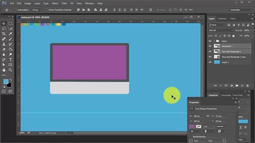Screen dimensions: 255x143
Task: Switch to the Channels tab
Action: (222, 19)
